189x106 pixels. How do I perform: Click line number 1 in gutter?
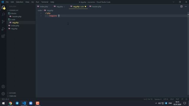(41, 13)
